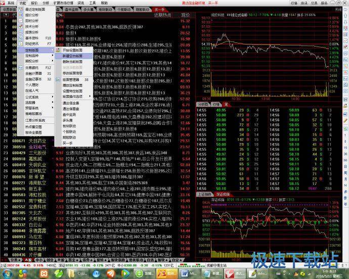The width and height of the screenshot is (349, 279).
Task: Expand the 定制品种 submenu arrow
Action: point(53,56)
